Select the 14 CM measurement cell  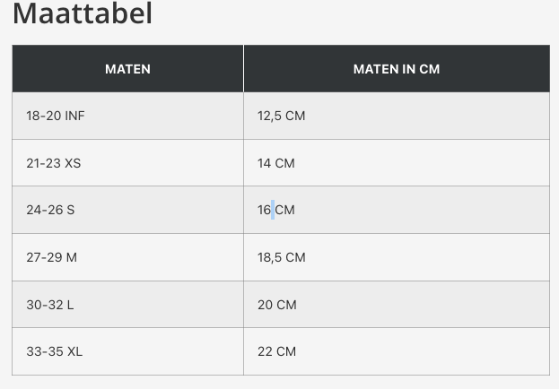tap(275, 163)
